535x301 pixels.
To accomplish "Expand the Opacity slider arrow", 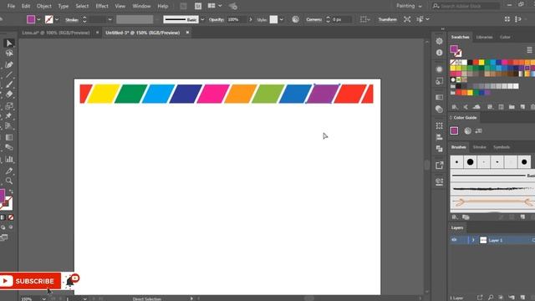I will (251, 20).
